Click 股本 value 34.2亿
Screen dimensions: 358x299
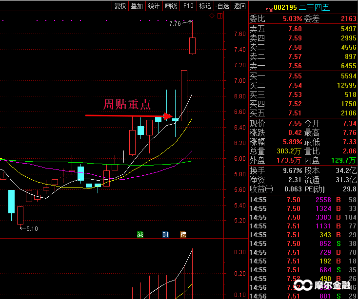[346, 170]
